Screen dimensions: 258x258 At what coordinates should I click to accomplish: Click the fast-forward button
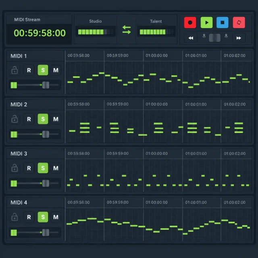(239, 38)
